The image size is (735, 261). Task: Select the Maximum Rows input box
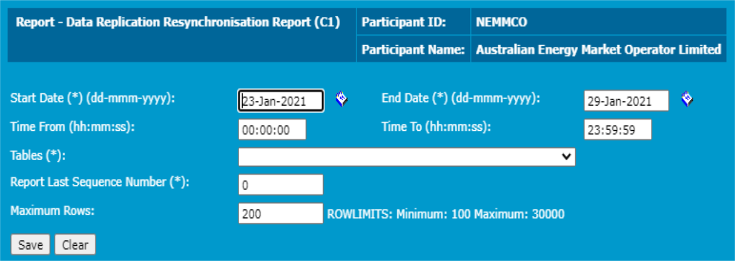pos(281,214)
